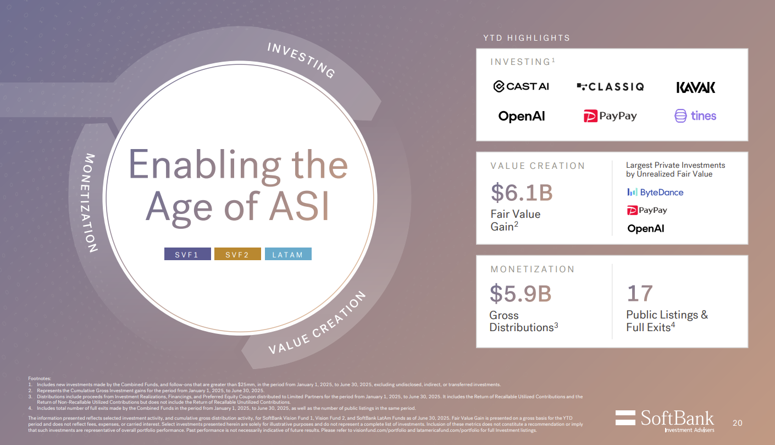
Task: Click the VALUE CREATION arc label on the ring
Action: coord(317,325)
